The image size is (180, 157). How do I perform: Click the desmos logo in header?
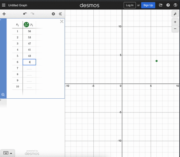(x=90, y=5)
